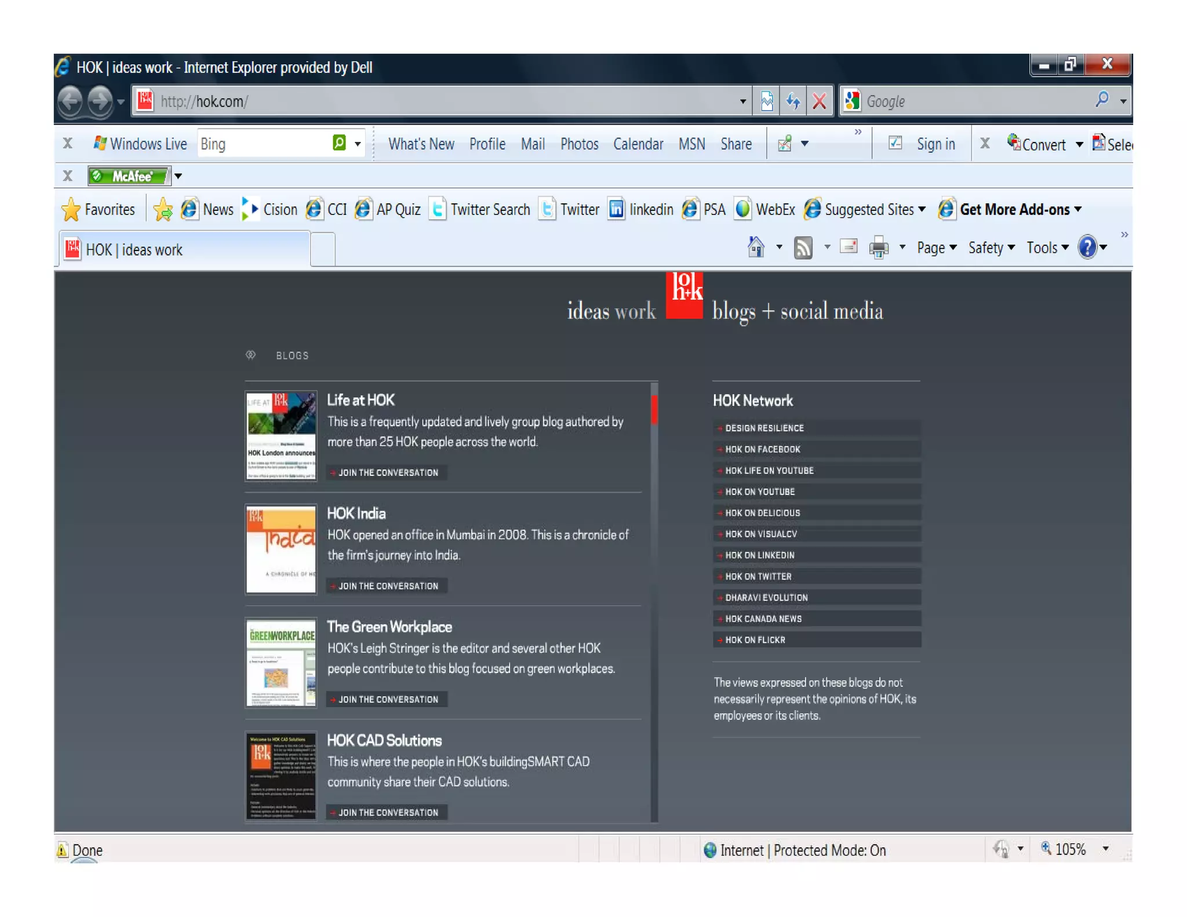The width and height of the screenshot is (1187, 917).
Task: Click the yellow warning icon beside Done
Action: (62, 850)
